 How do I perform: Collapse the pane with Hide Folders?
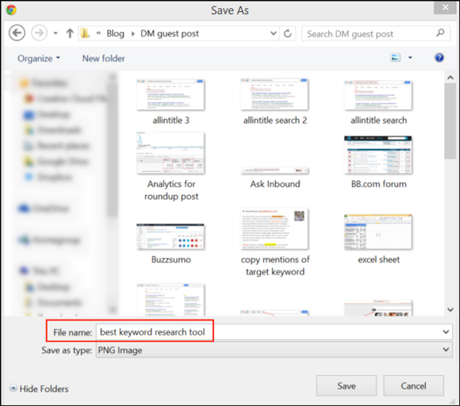(39, 389)
